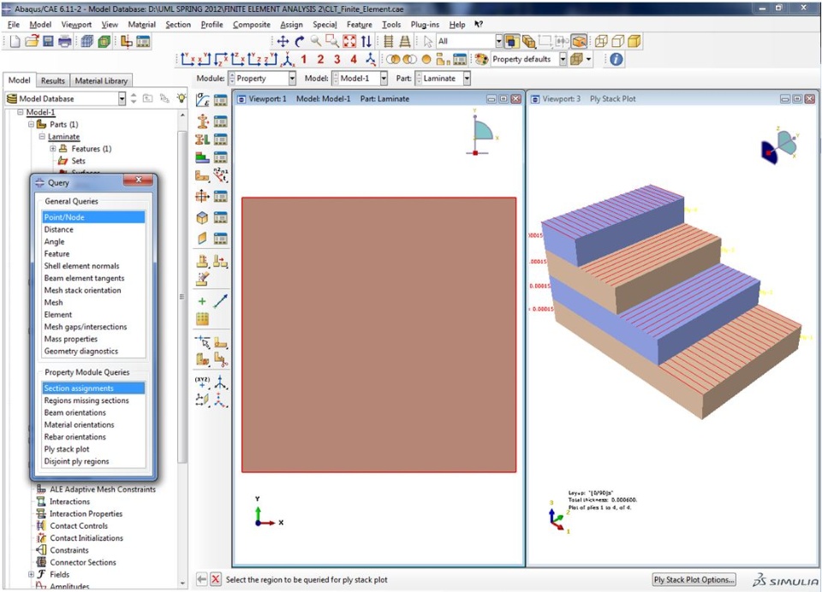The width and height of the screenshot is (822, 592).
Task: Create a new model database
Action: [15, 41]
